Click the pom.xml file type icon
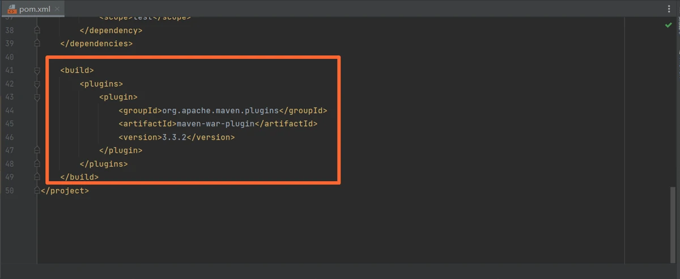Viewport: 680px width, 279px height. 11,9
